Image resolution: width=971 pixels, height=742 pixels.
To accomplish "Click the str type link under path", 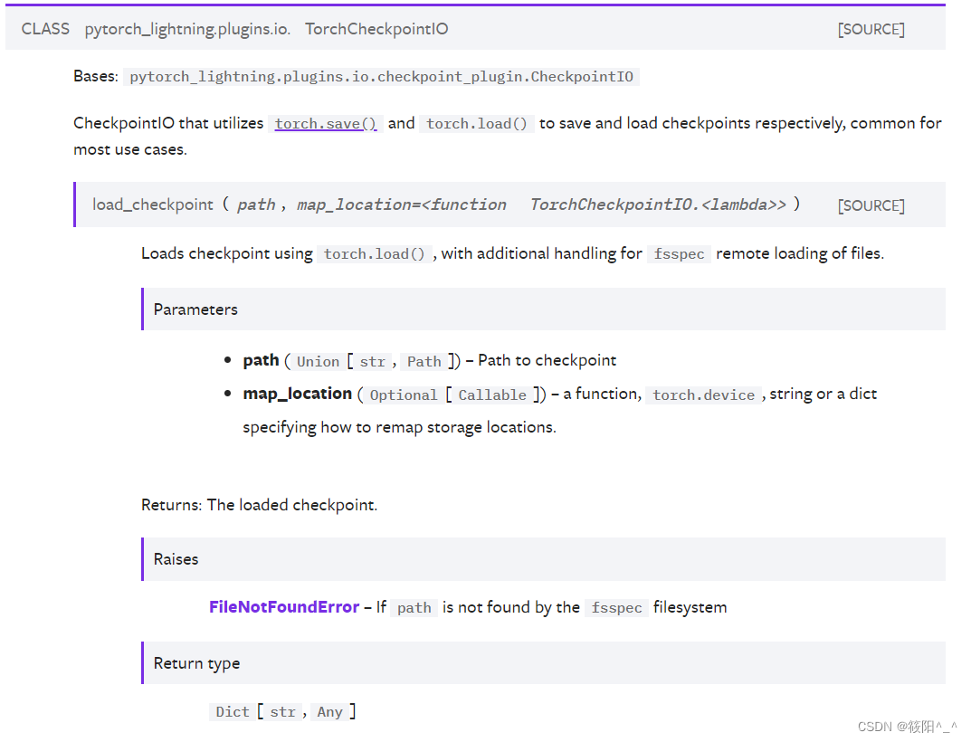I will (x=373, y=361).
